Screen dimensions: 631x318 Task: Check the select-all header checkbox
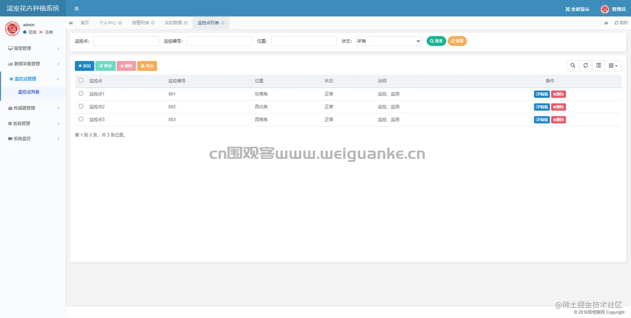tap(81, 80)
